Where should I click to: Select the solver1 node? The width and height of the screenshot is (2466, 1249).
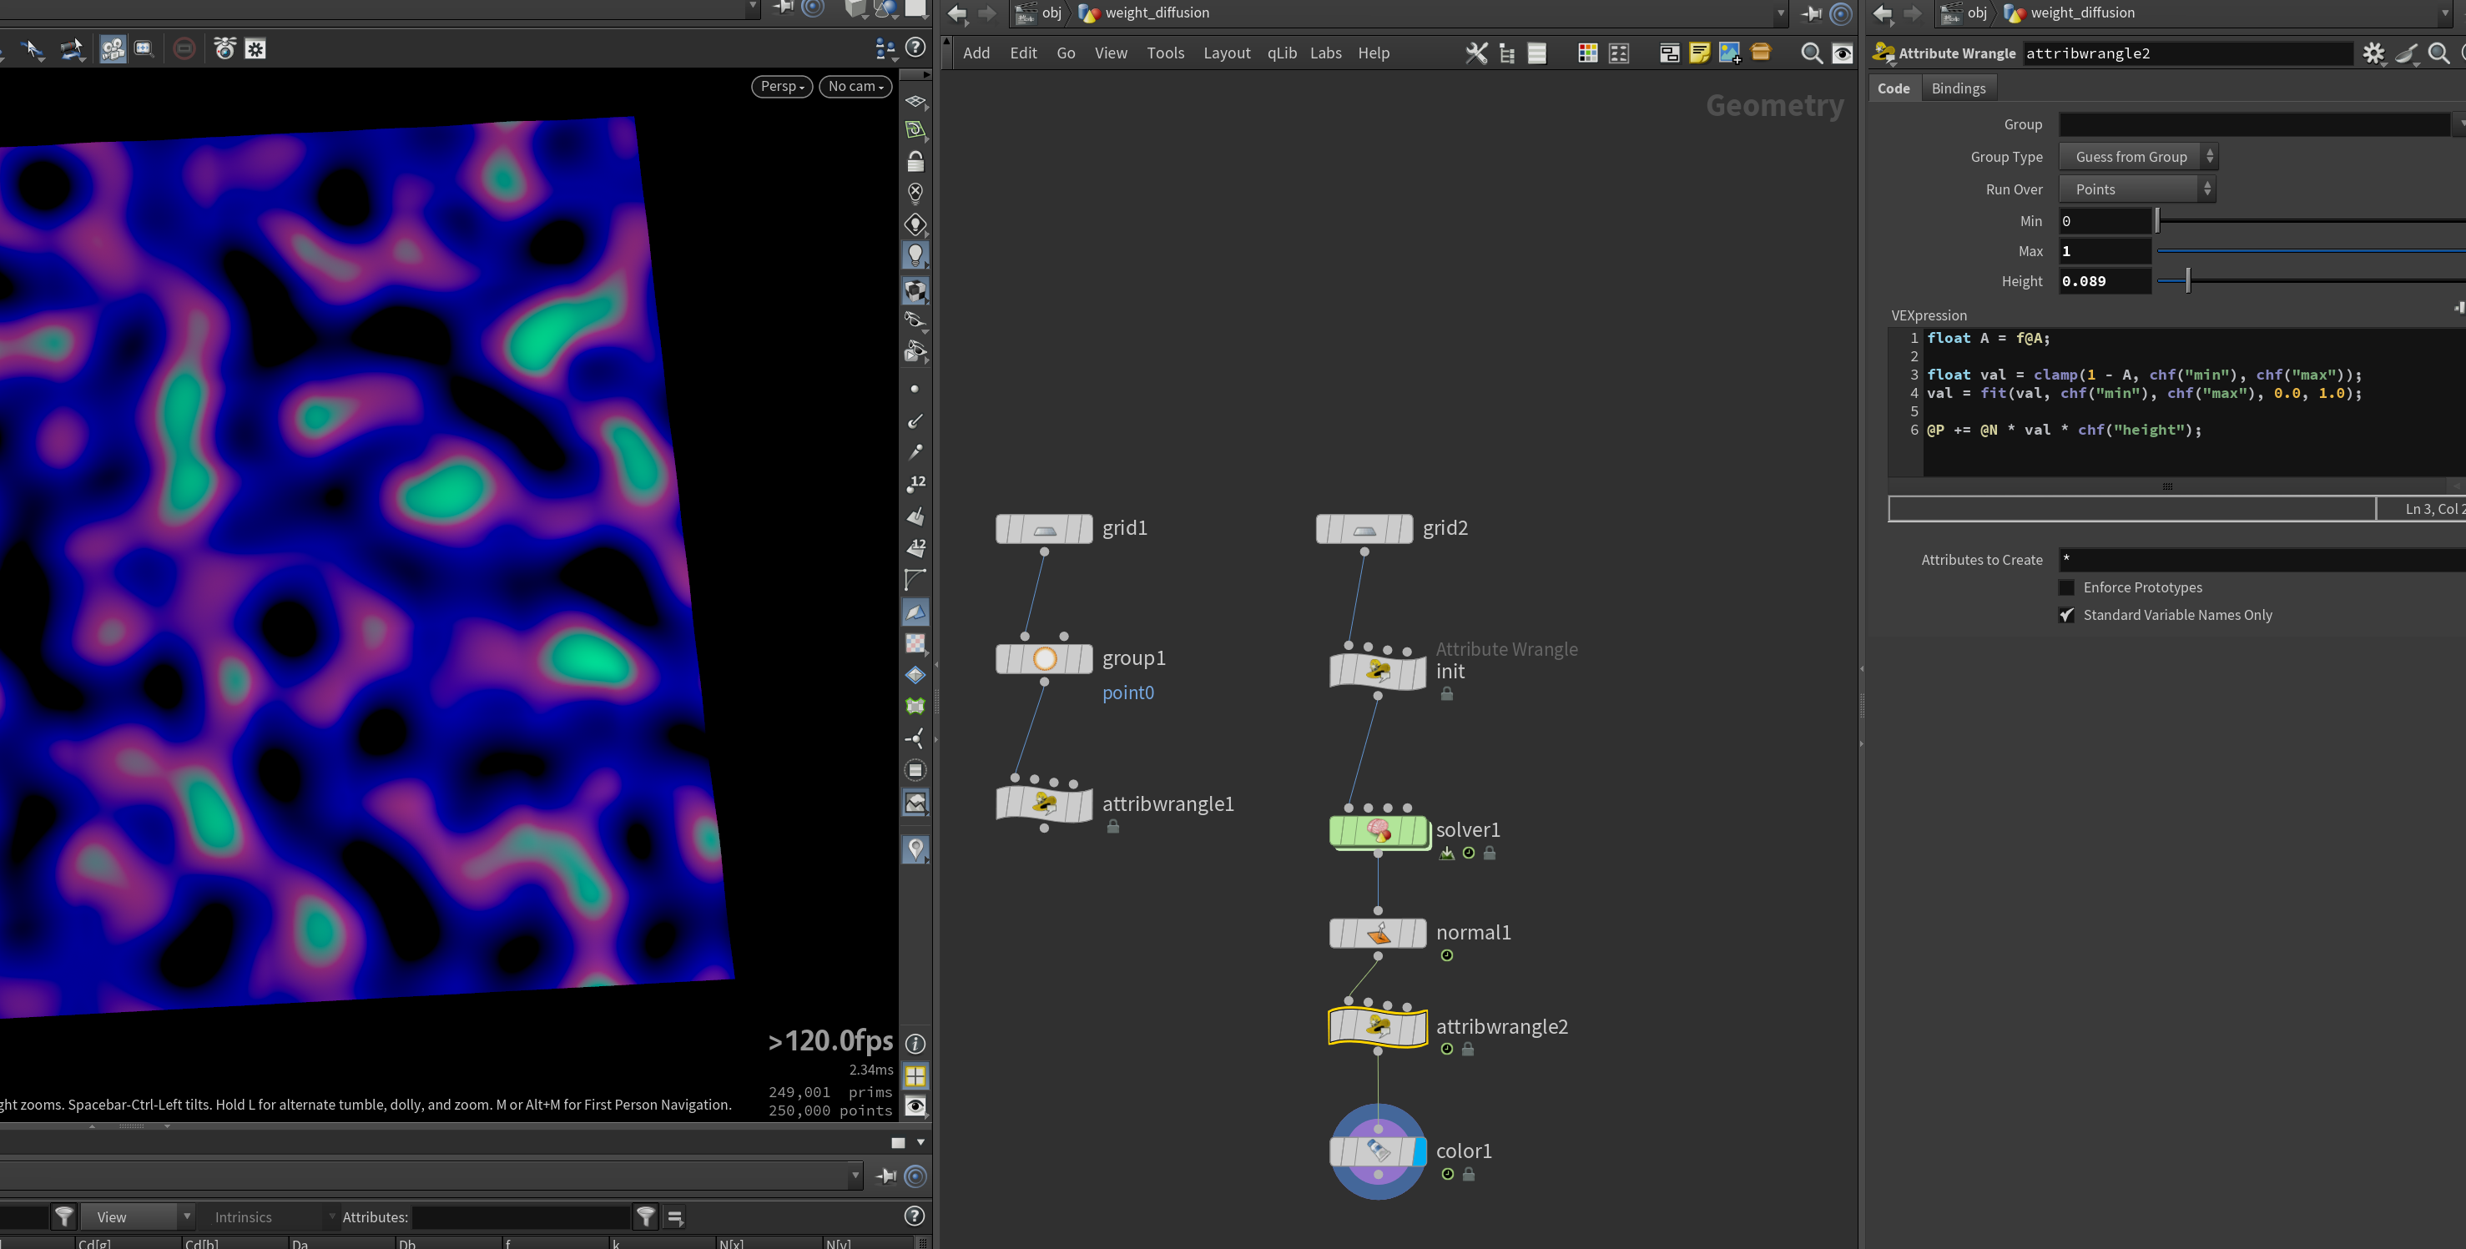(1378, 830)
